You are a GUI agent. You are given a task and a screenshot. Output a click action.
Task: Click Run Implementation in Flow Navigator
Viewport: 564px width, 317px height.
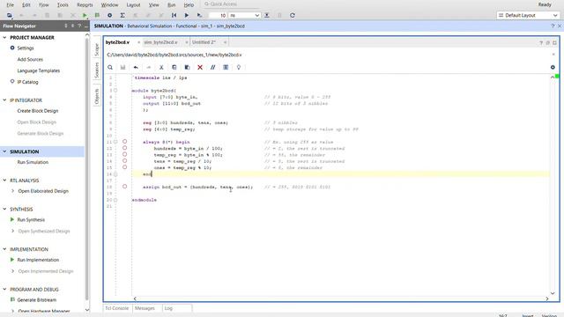click(38, 260)
